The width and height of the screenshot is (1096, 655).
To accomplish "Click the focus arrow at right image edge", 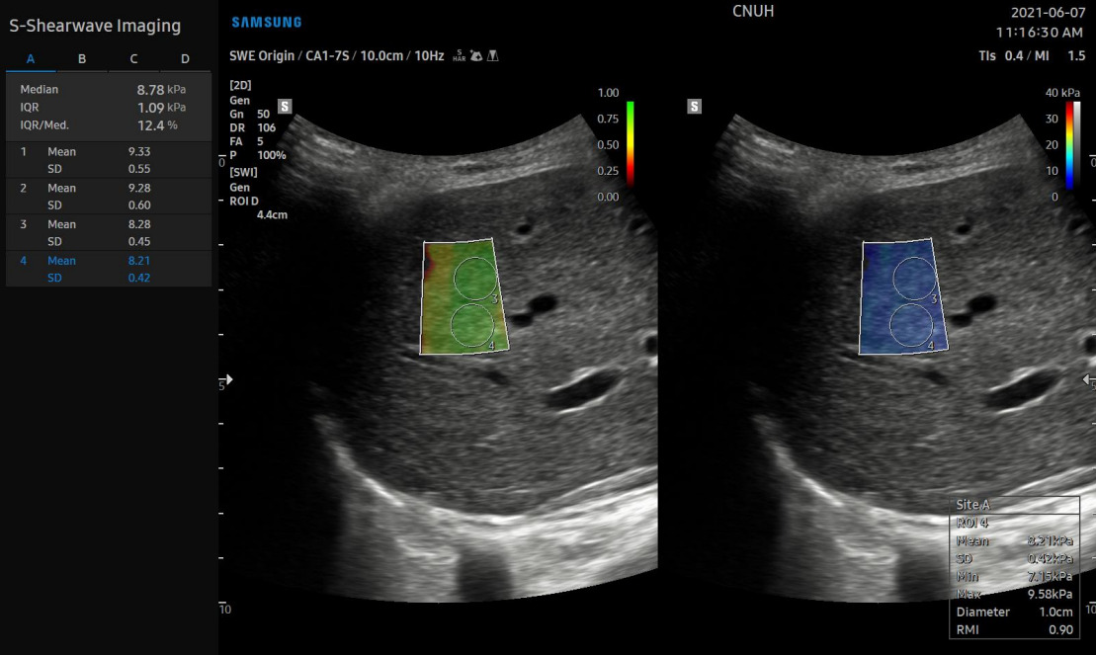I will tap(1088, 379).
